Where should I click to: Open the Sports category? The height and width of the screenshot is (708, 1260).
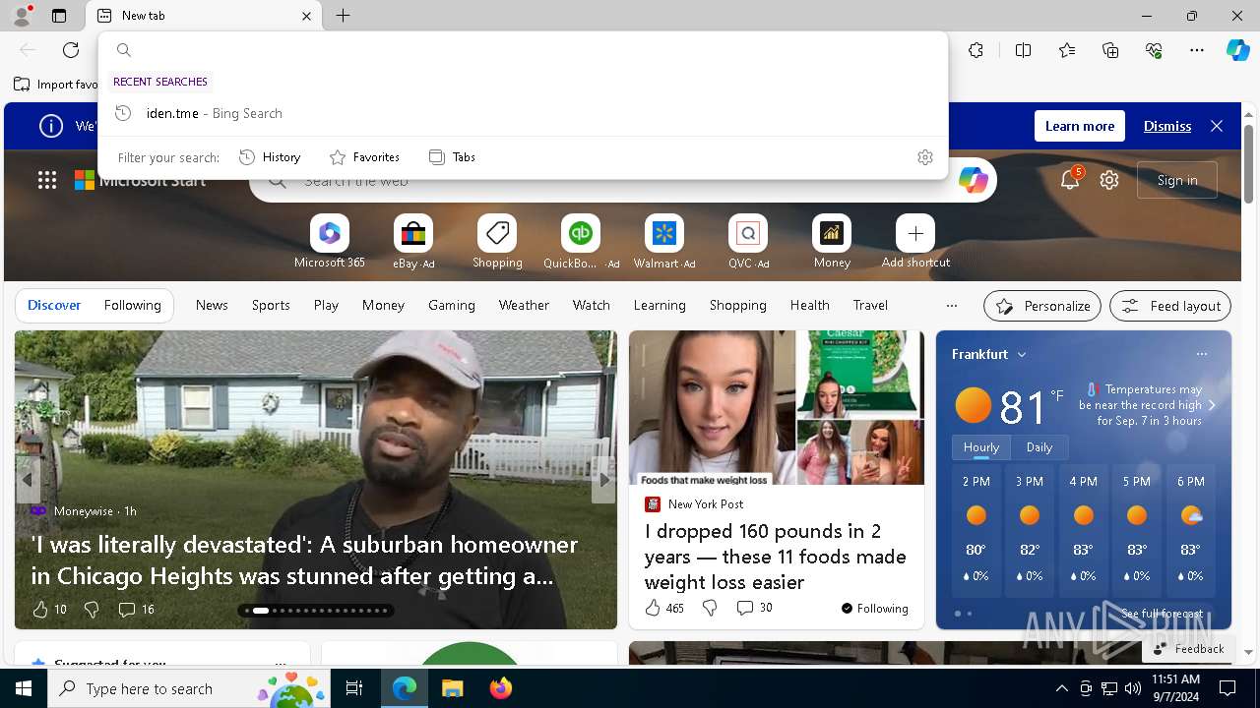click(x=271, y=305)
